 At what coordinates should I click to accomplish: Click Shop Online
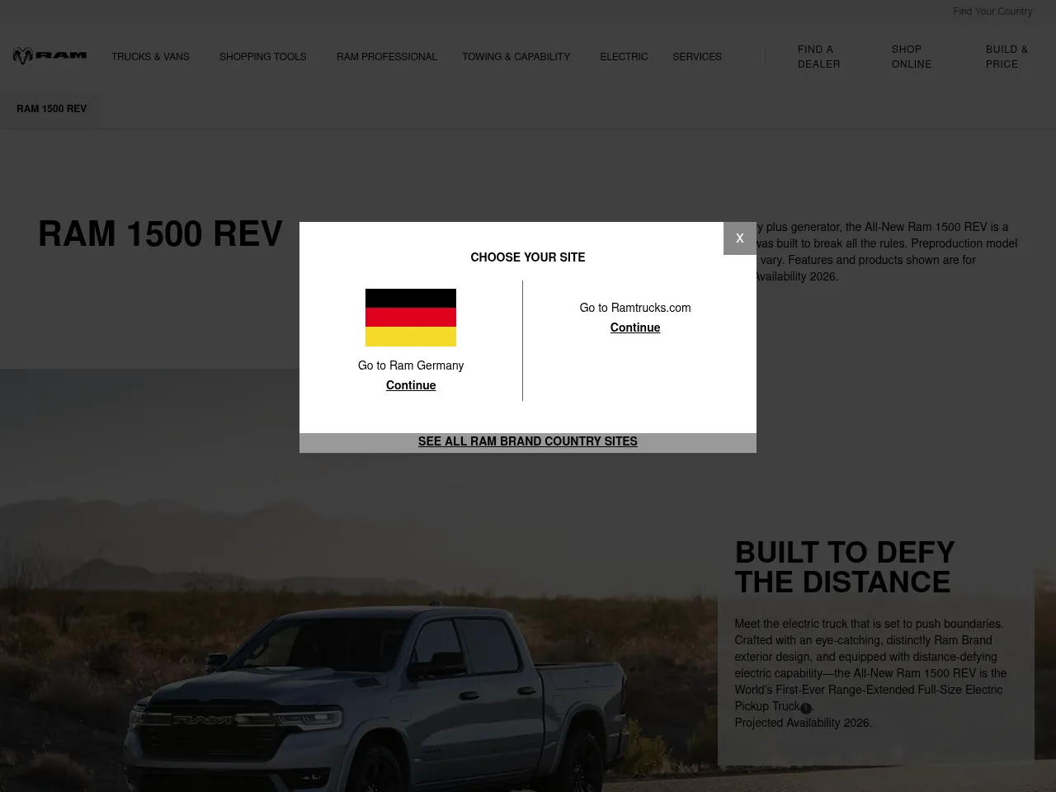pyautogui.click(x=912, y=57)
